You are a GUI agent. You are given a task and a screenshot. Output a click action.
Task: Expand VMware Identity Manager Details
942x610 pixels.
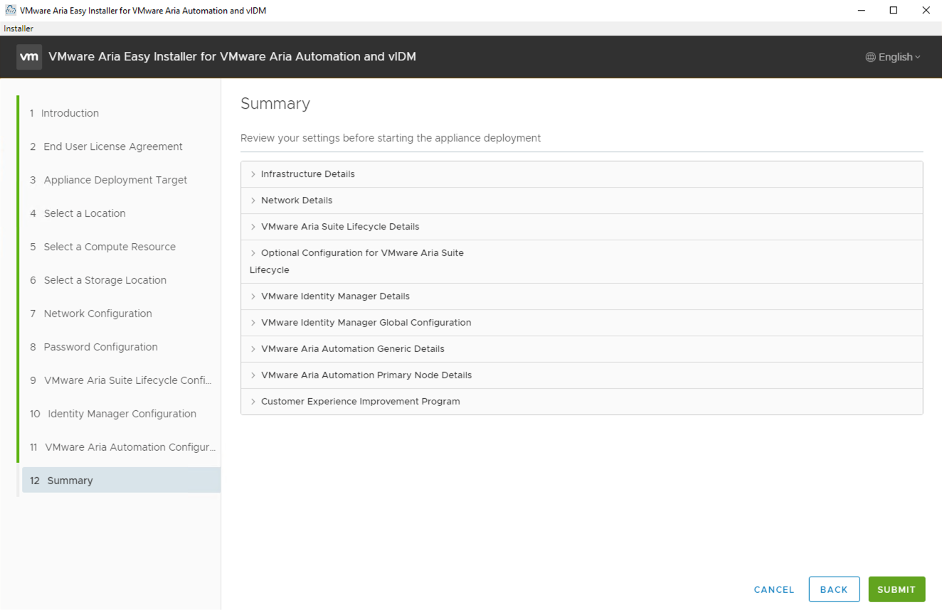coord(582,296)
